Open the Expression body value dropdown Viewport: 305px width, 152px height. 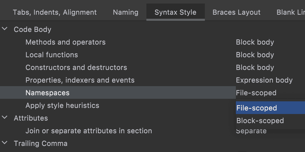click(x=264, y=80)
